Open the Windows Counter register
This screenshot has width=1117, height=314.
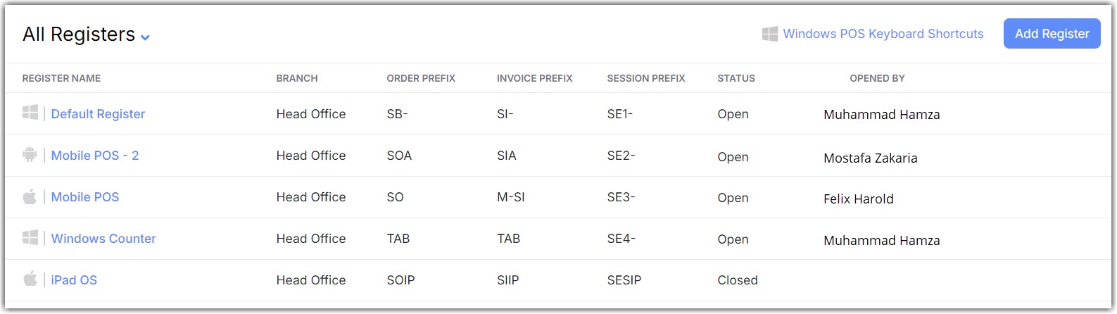[103, 239]
